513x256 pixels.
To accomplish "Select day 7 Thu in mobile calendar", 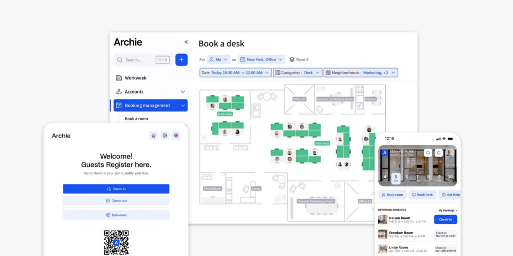I will [417, 178].
